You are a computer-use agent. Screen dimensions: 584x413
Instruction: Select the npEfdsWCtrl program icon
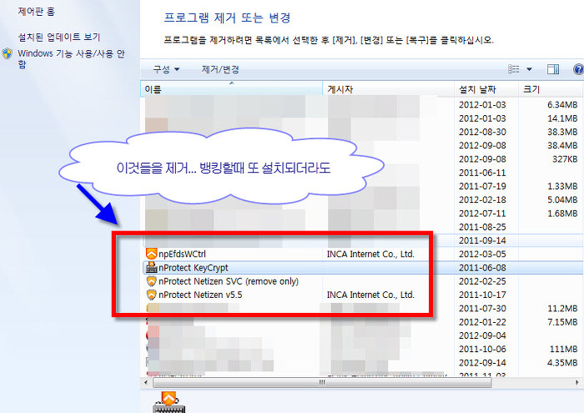click(x=151, y=254)
